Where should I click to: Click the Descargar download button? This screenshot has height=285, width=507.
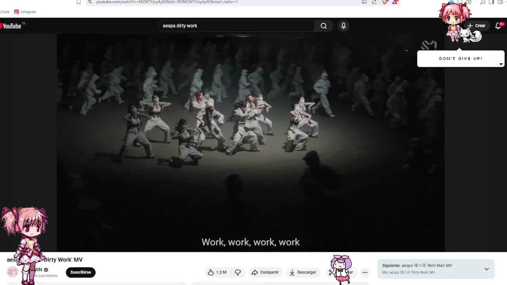tap(303, 272)
